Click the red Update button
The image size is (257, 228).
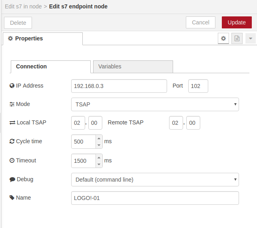pyautogui.click(x=237, y=22)
